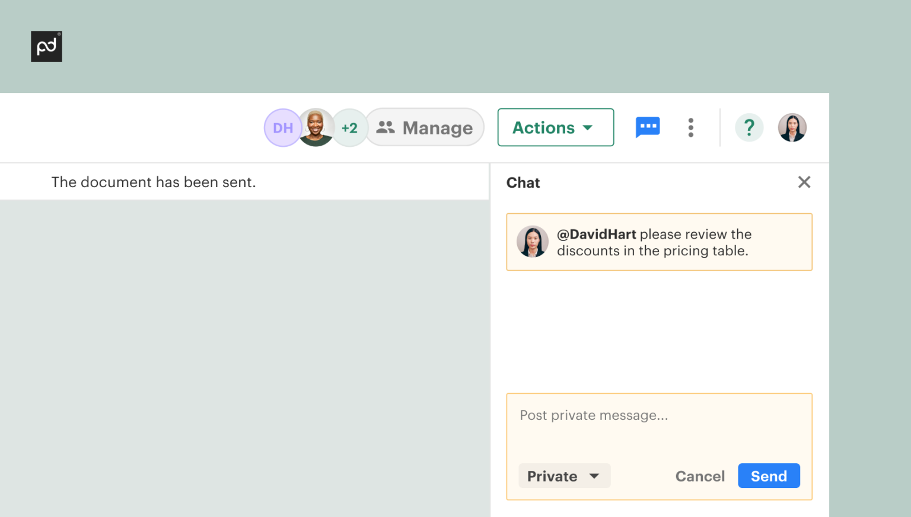Open the Actions dropdown
The height and width of the screenshot is (517, 911).
(555, 127)
